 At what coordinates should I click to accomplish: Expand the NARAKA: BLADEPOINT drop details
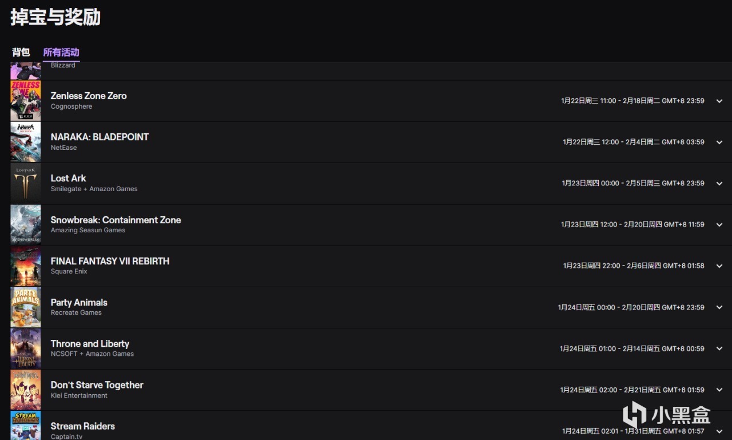point(719,142)
